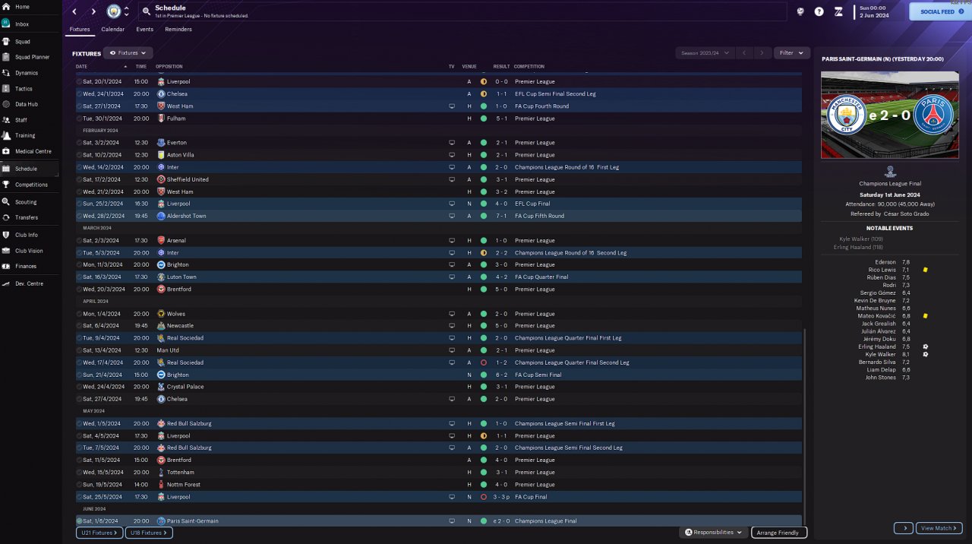Go back with the left arrow

pos(74,11)
